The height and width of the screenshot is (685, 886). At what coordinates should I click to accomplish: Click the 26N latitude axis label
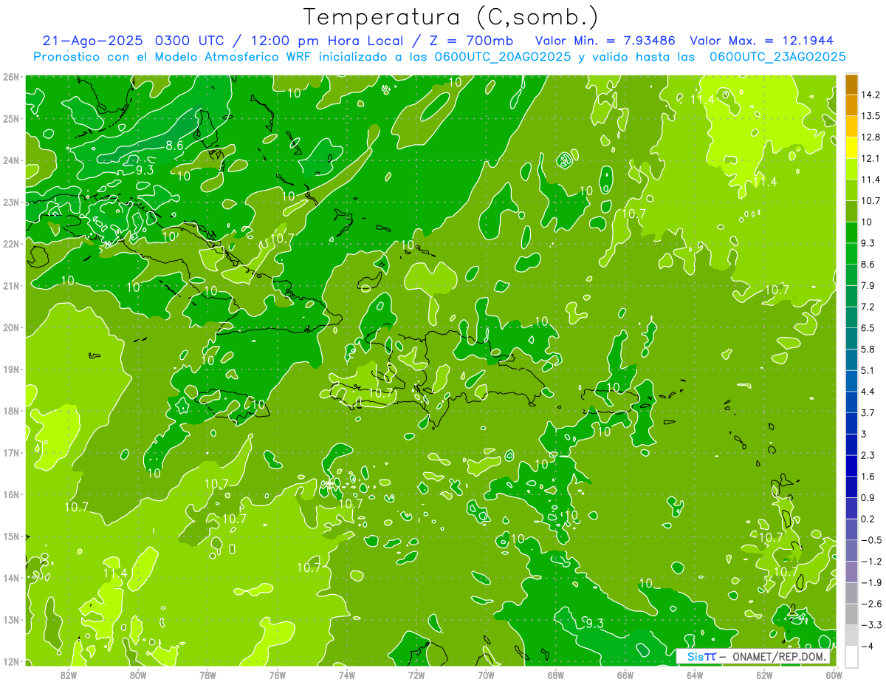(10, 77)
